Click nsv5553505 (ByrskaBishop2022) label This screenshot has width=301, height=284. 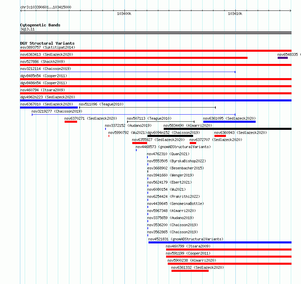177,161
